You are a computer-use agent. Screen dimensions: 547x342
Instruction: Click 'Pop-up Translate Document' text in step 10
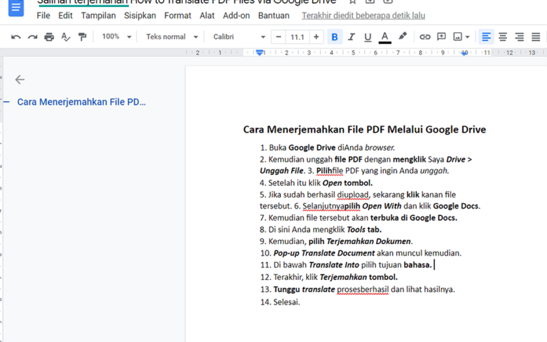click(324, 253)
